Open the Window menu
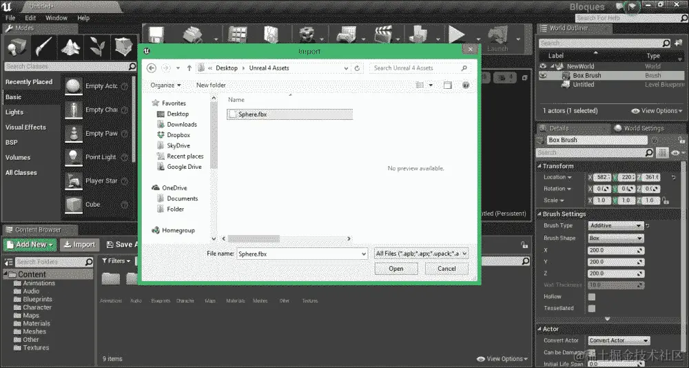 click(56, 18)
